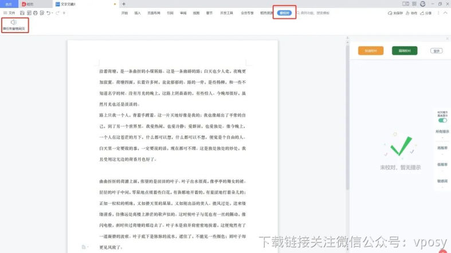This screenshot has height=253, width=451.
Task: Close the proofreading side panel
Action: tap(447, 38)
